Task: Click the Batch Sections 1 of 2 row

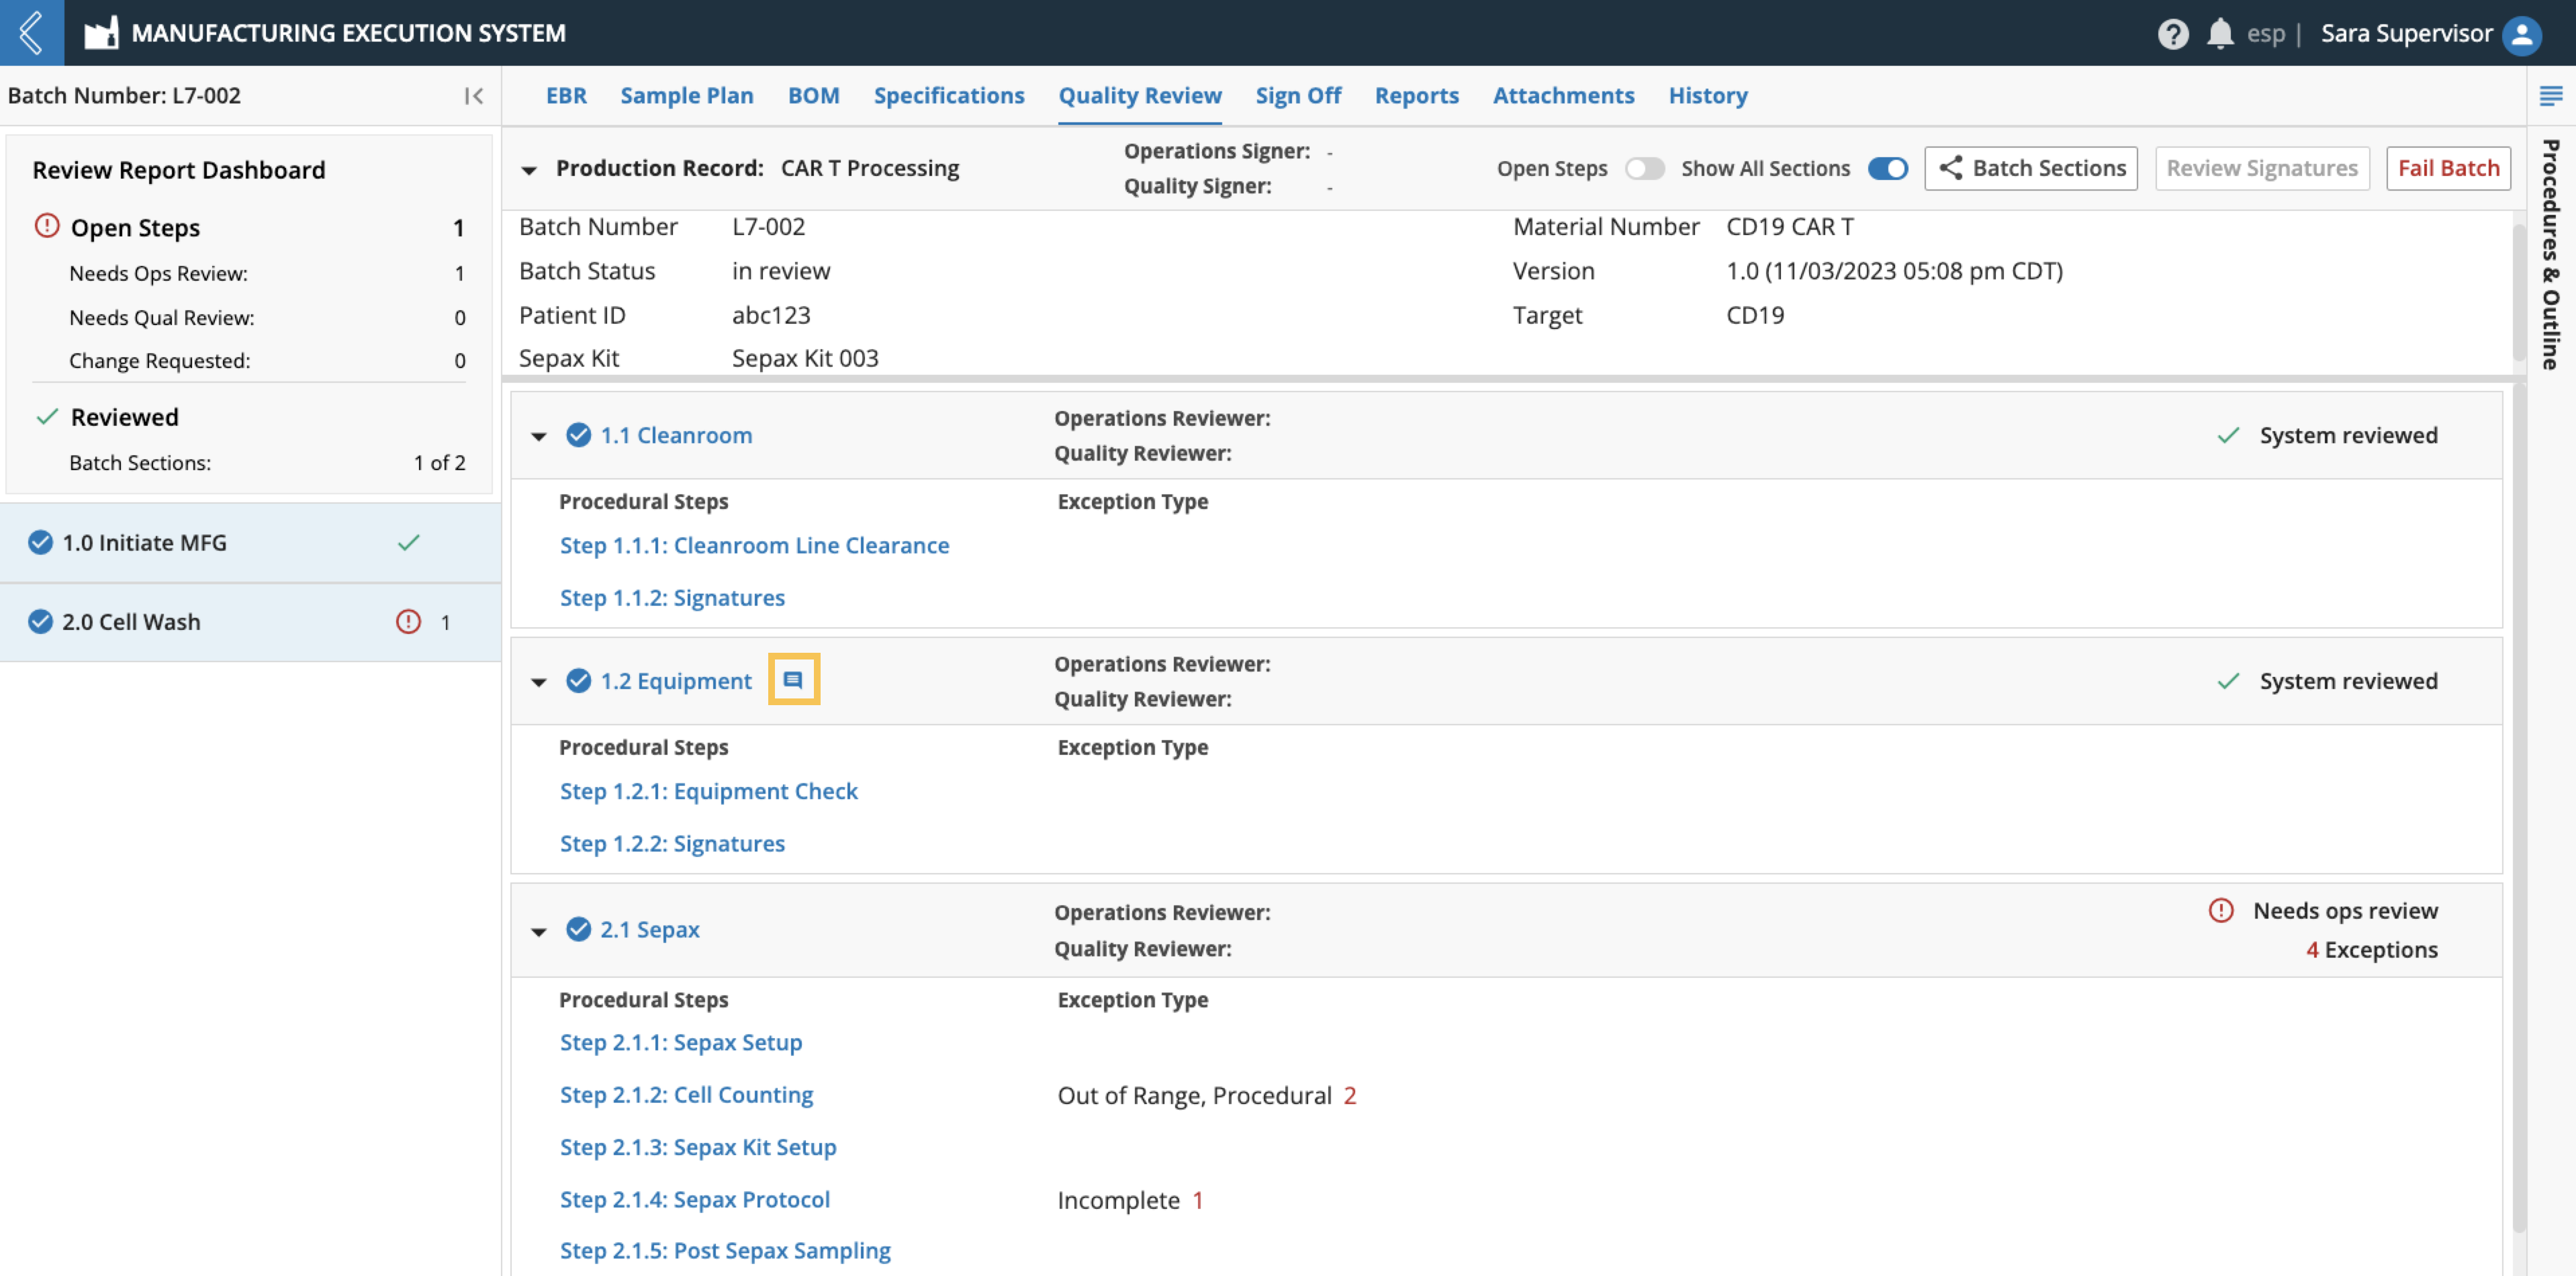Action: 267,462
